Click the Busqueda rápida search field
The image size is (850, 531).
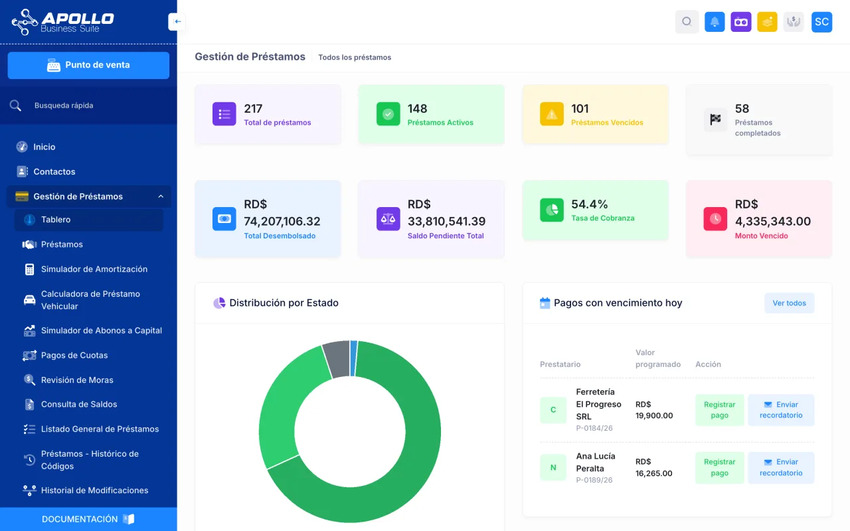click(88, 106)
